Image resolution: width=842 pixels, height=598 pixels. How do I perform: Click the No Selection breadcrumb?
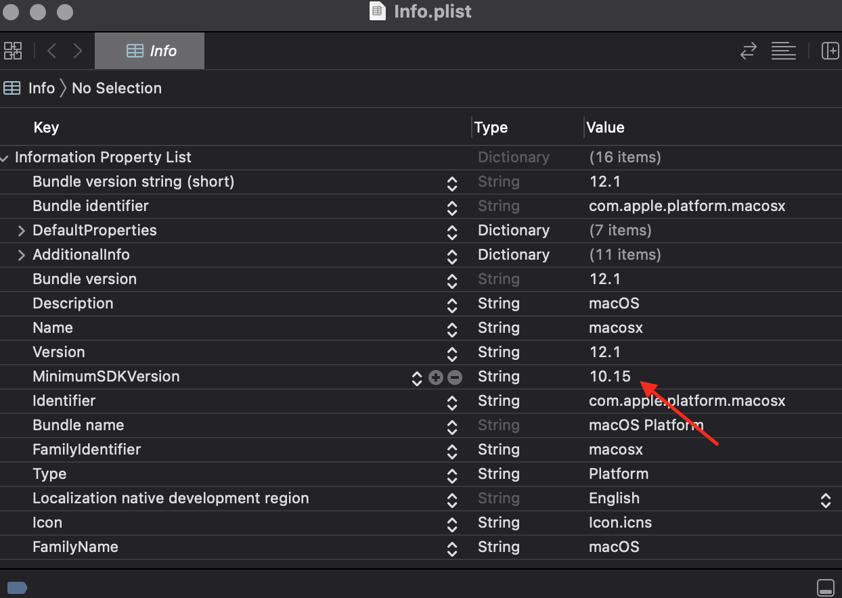tap(116, 88)
